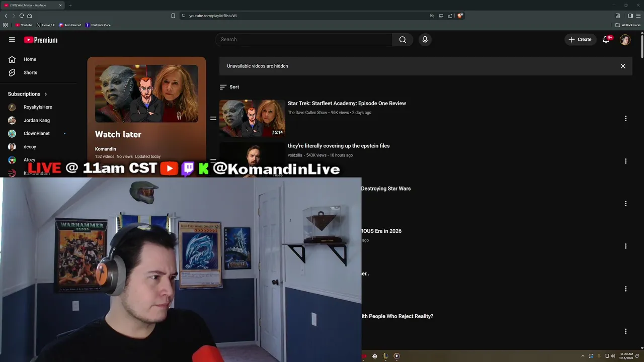Close the Watch later browser tab

point(60,5)
